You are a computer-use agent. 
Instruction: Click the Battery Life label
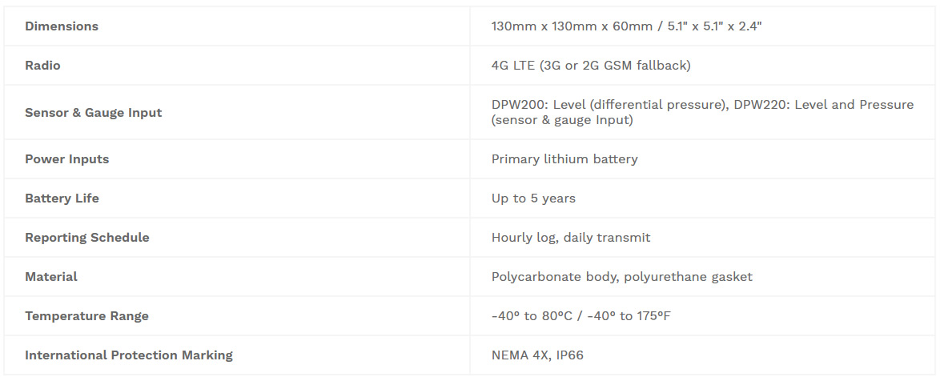click(x=62, y=199)
